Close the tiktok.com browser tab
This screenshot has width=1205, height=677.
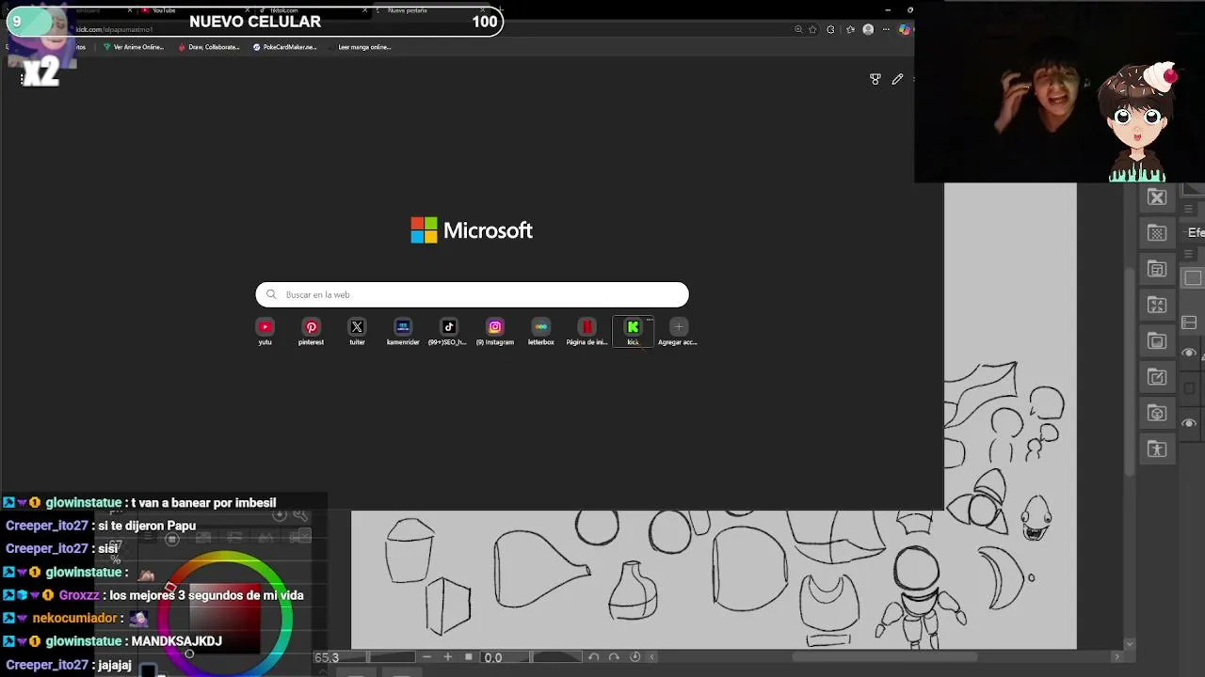coord(364,10)
